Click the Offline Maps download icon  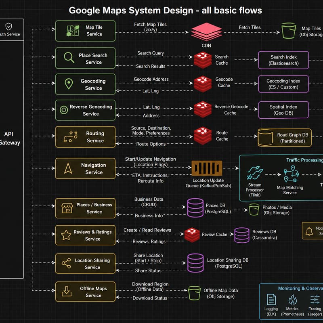point(67,291)
